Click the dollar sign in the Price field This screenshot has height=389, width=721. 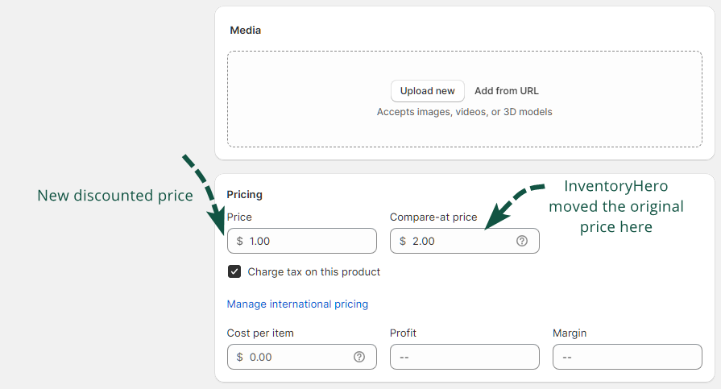pos(240,241)
